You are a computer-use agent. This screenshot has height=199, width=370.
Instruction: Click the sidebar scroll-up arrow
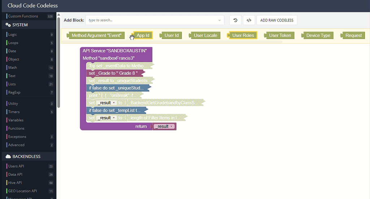[x=59, y=14]
